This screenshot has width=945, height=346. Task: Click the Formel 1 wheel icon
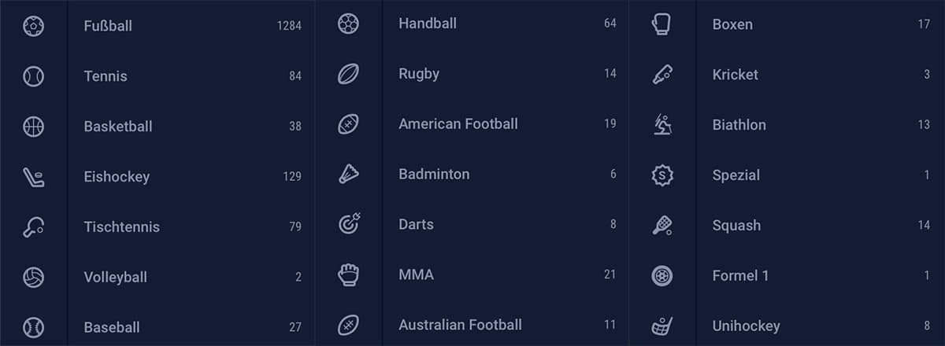click(x=662, y=276)
